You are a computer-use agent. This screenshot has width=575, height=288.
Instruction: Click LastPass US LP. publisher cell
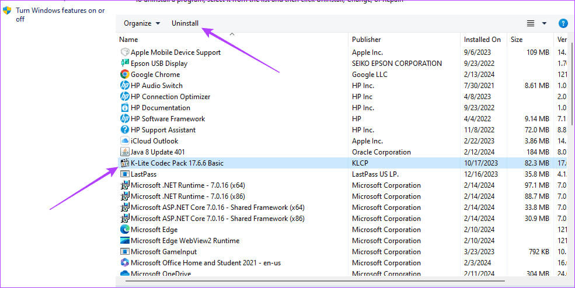pyautogui.click(x=375, y=174)
